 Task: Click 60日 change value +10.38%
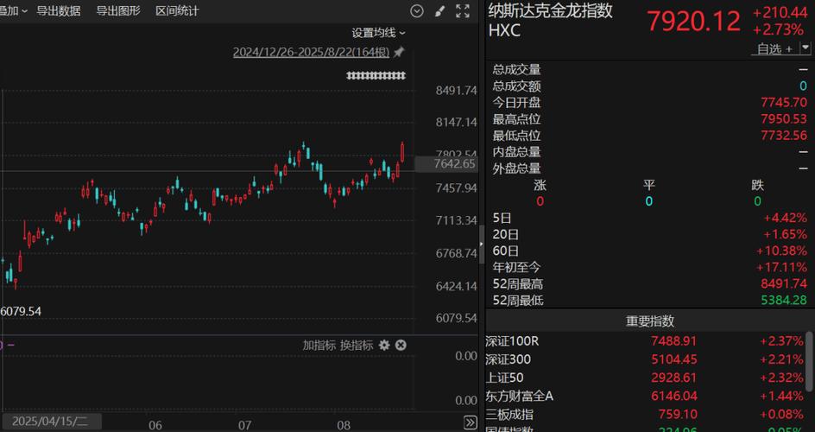(x=781, y=251)
